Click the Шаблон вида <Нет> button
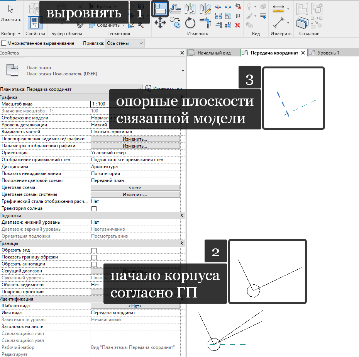359x357 pixels. [x=135, y=306]
